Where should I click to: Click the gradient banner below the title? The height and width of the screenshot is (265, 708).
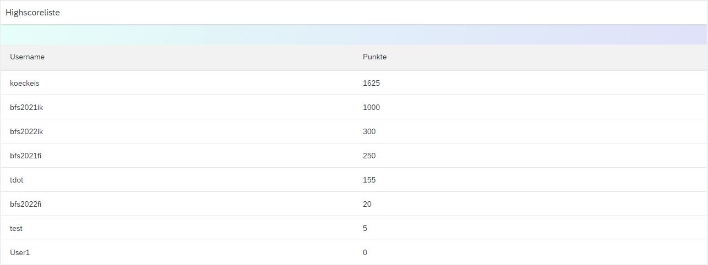(x=354, y=35)
